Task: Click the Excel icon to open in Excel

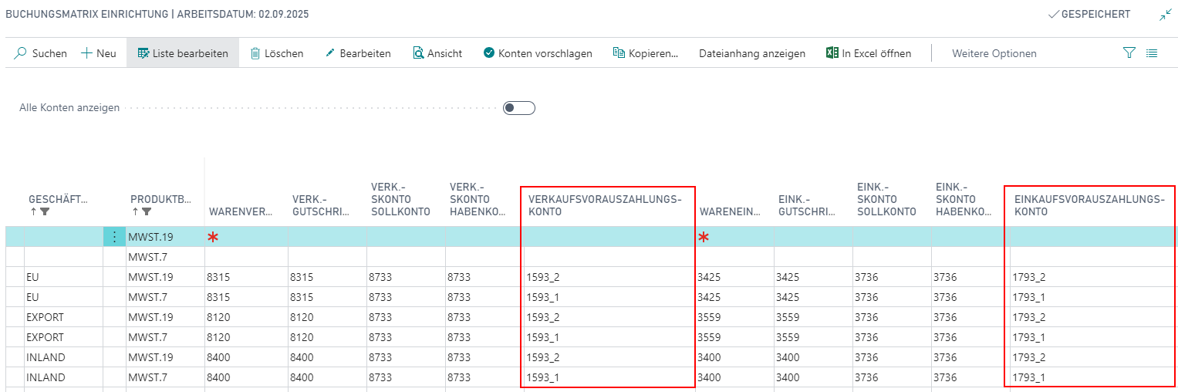Action: click(x=832, y=53)
